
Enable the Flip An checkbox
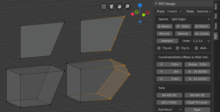(x=159, y=48)
